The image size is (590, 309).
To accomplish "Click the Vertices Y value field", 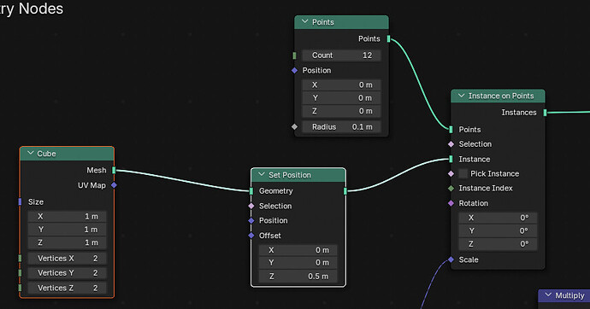I will coord(67,273).
